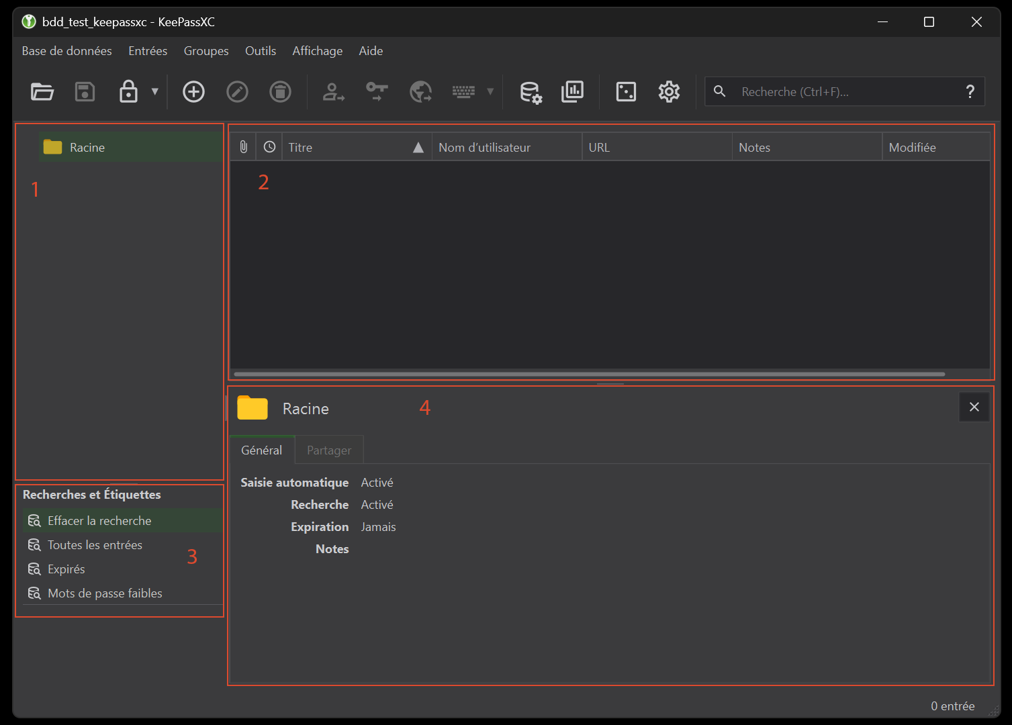This screenshot has height=725, width=1012.
Task: Open the Base de données menu
Action: coord(67,51)
